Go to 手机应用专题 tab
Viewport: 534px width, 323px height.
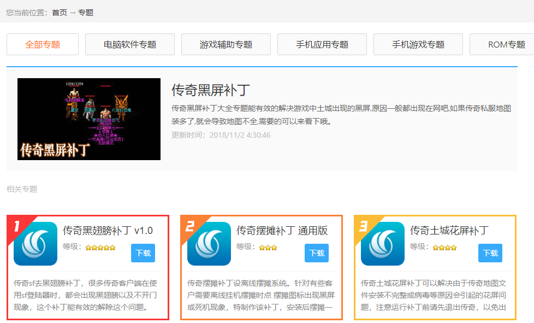pos(322,45)
